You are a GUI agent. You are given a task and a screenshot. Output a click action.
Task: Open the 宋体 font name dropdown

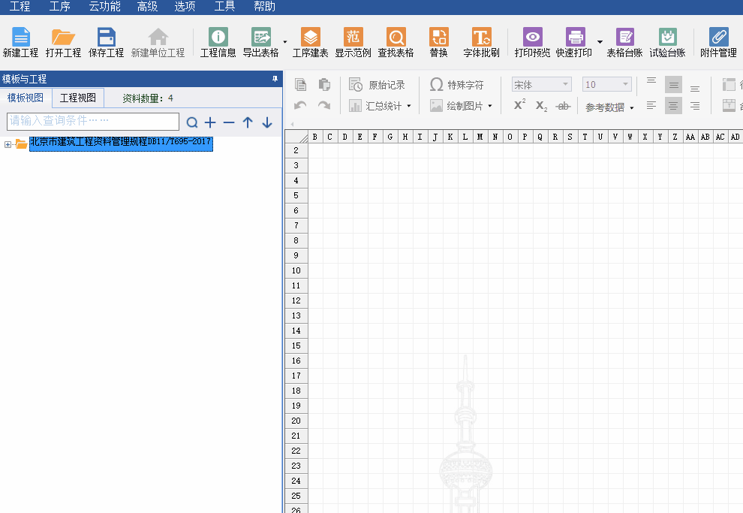point(541,85)
